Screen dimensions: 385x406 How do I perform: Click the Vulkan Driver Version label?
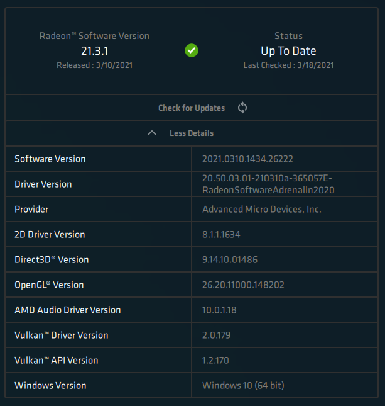[x=62, y=335]
